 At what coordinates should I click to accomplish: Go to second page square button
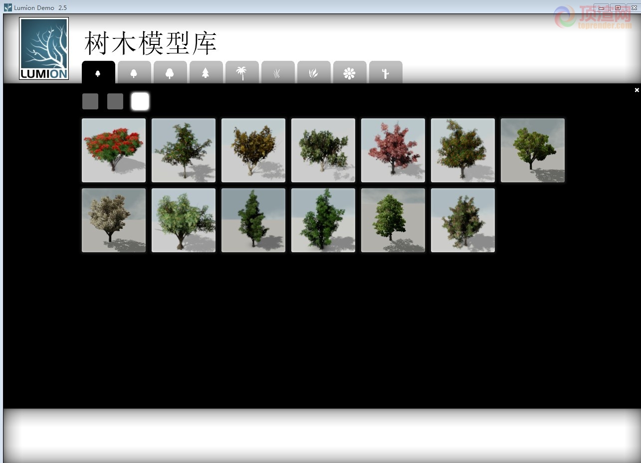click(115, 101)
